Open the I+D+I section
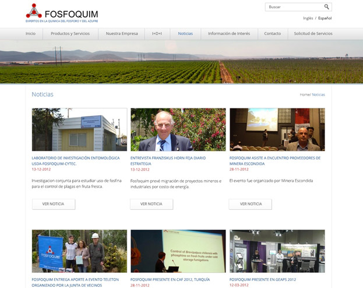 click(x=157, y=34)
